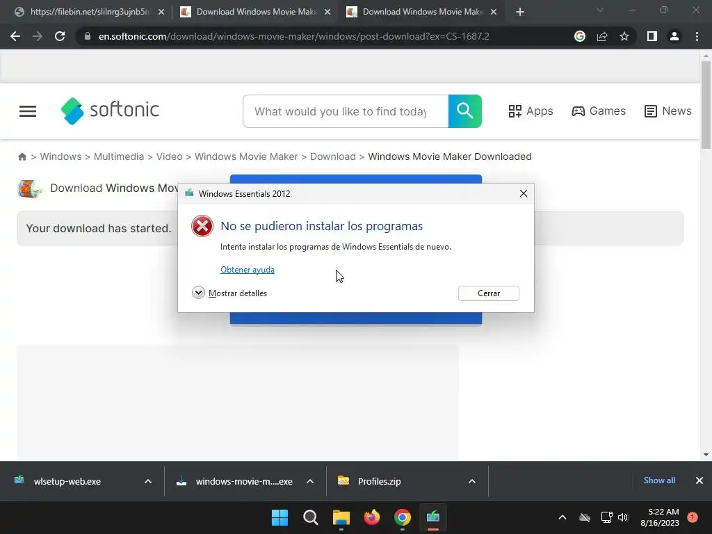The width and height of the screenshot is (712, 534).
Task: Click the cloud sync tray icon
Action: pos(585,517)
